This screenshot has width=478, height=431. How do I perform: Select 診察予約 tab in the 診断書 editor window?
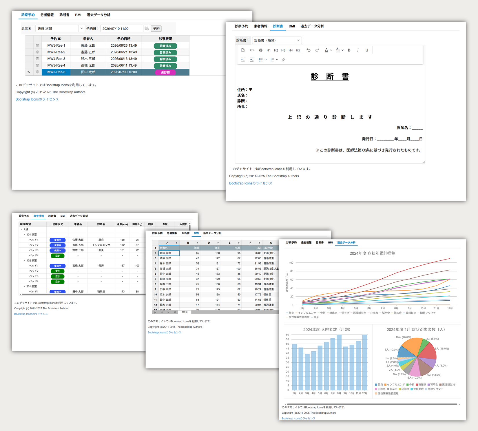point(242,26)
